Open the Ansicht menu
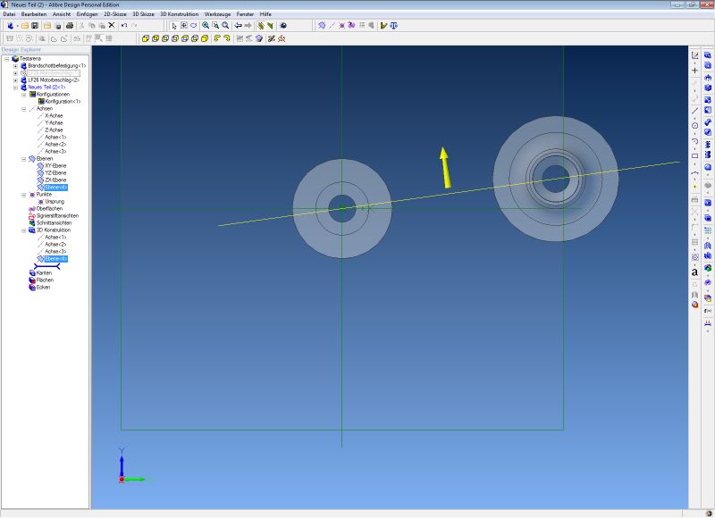The width and height of the screenshot is (715, 518). click(x=62, y=14)
